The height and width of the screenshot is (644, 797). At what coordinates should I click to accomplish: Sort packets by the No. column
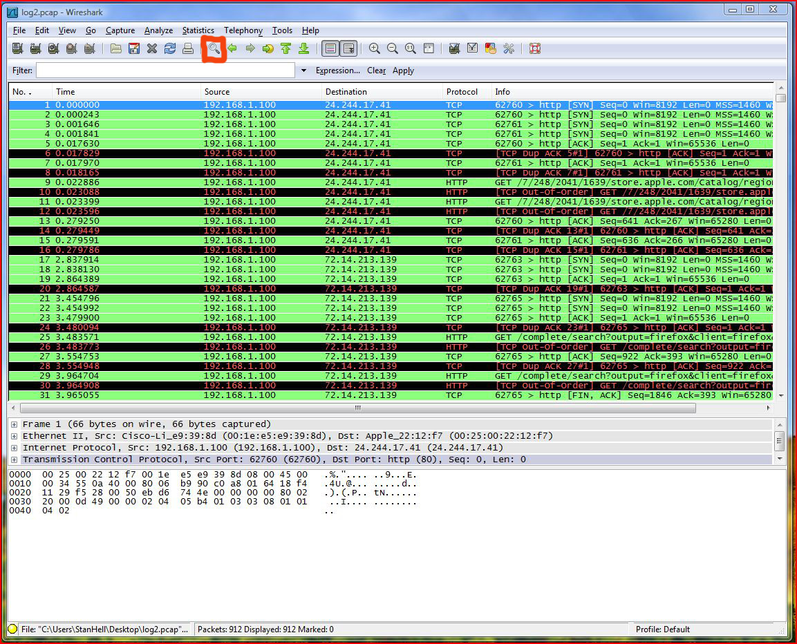point(30,92)
